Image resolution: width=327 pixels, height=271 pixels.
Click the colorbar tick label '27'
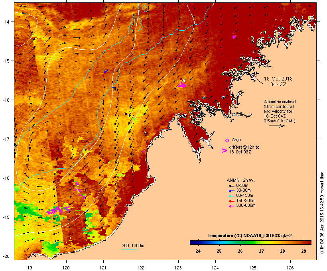coord(261,251)
